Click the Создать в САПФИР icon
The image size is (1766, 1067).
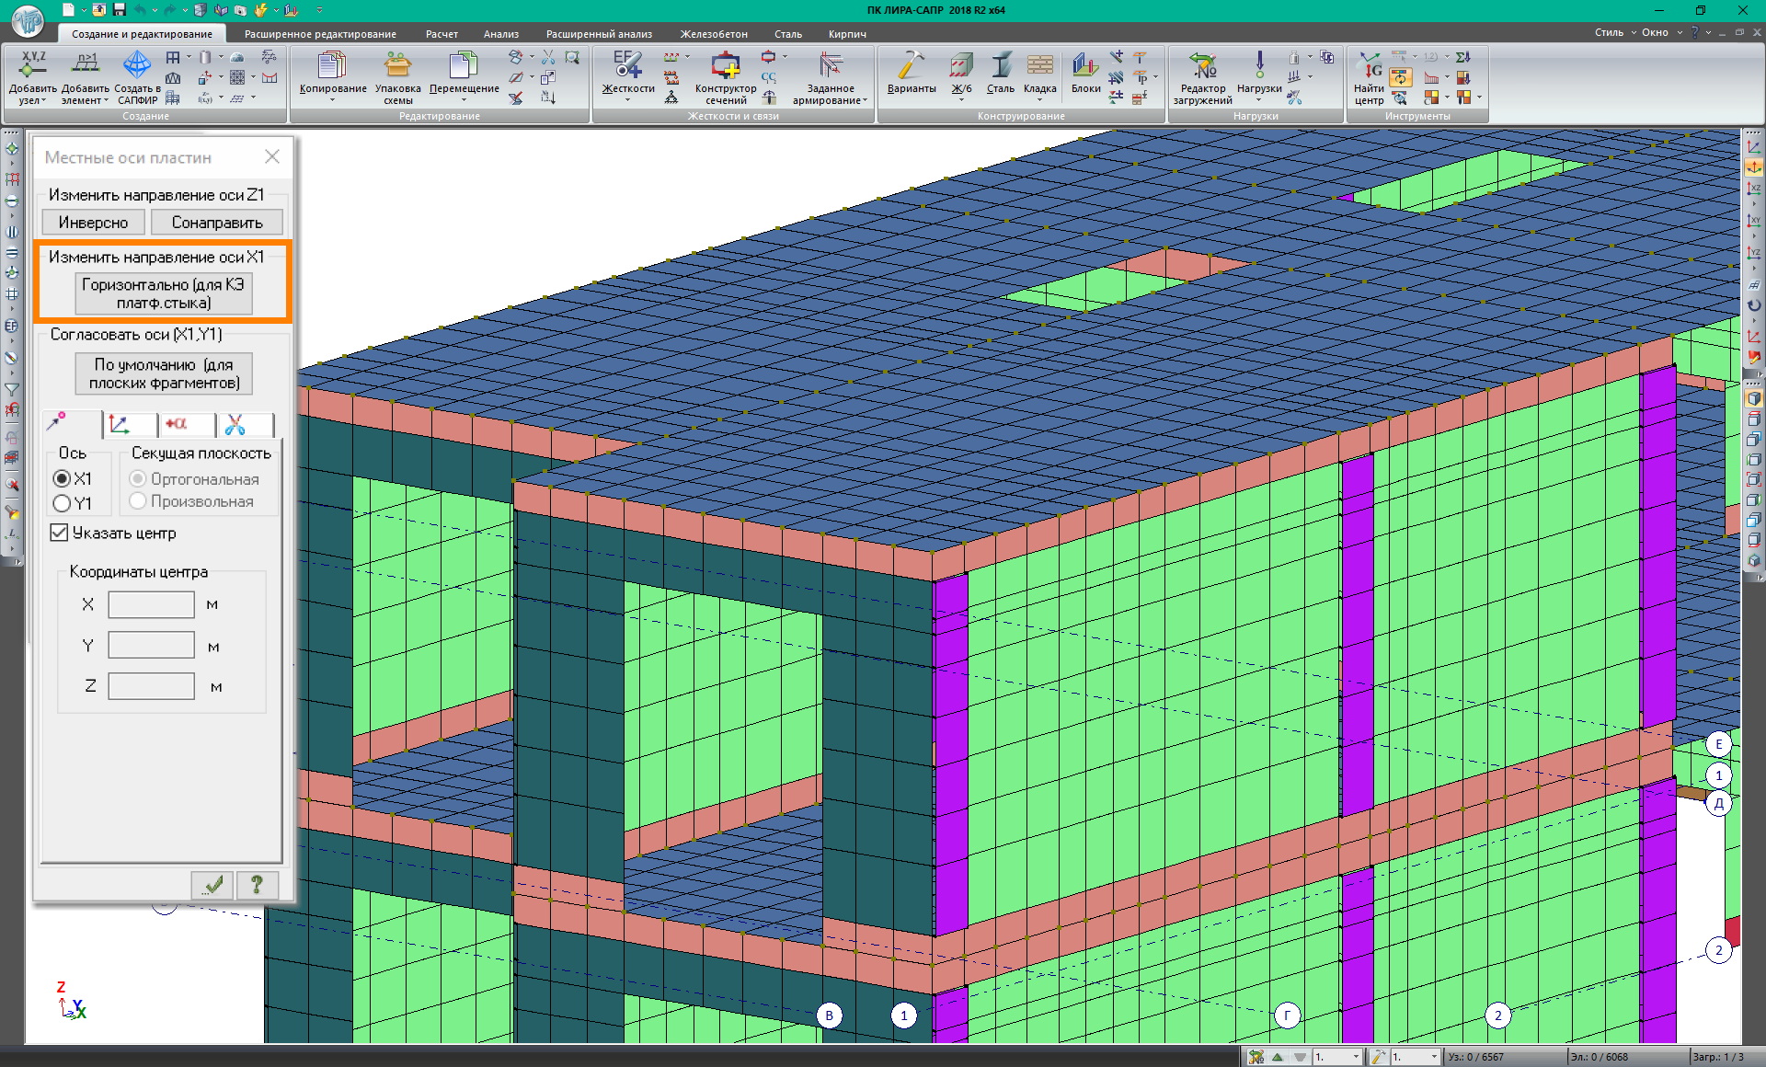[137, 66]
